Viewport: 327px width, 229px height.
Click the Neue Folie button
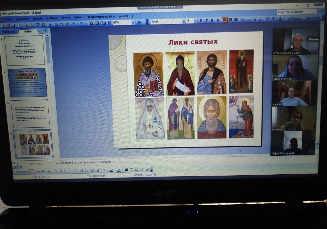click(x=312, y=18)
